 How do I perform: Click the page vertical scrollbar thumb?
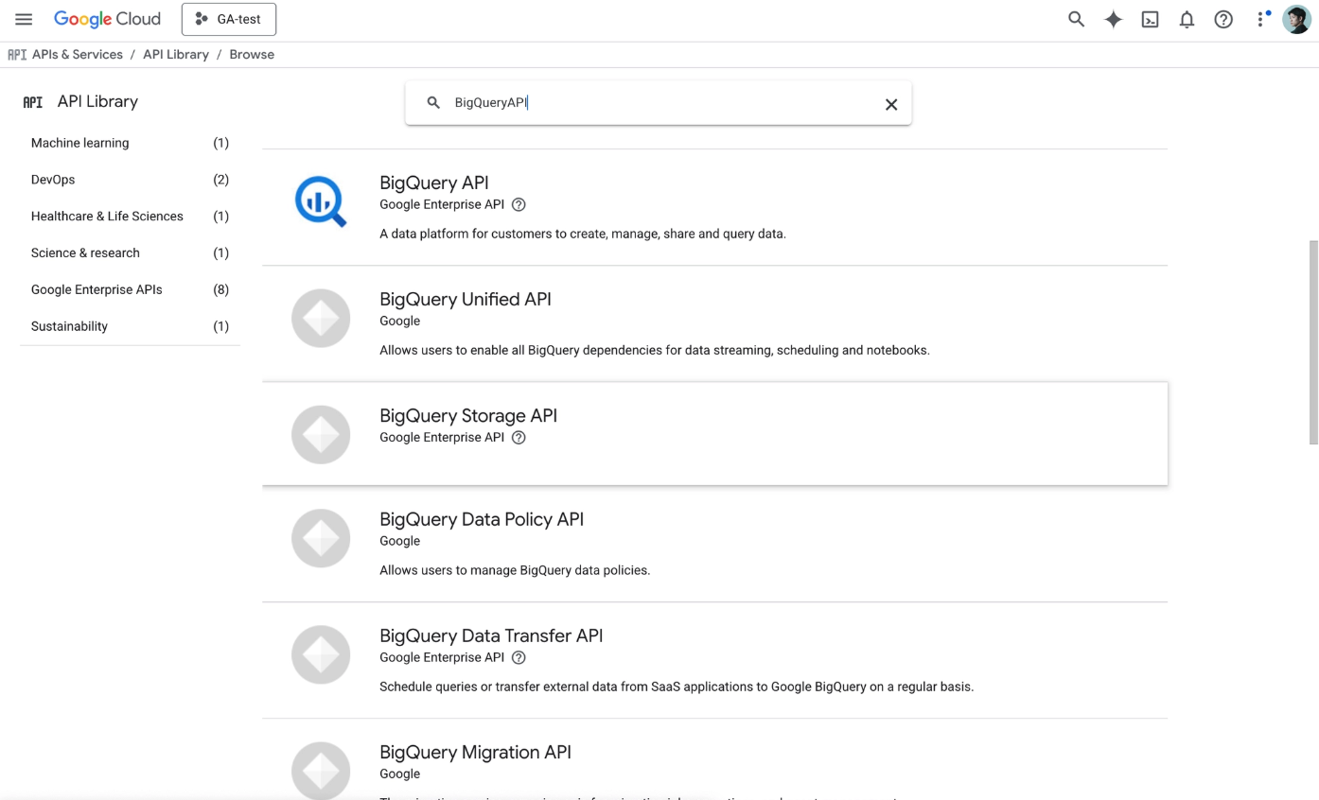click(1312, 341)
